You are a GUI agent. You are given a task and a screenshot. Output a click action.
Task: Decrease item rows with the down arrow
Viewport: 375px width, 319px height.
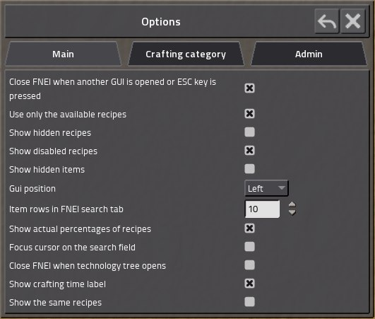pos(292,212)
